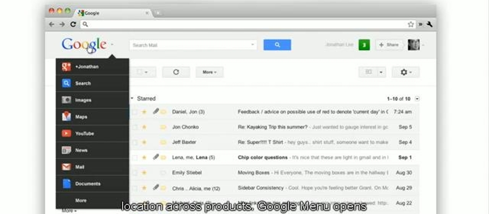Click the Jonathan Lee name link
This screenshot has width=489, height=214.
click(340, 45)
